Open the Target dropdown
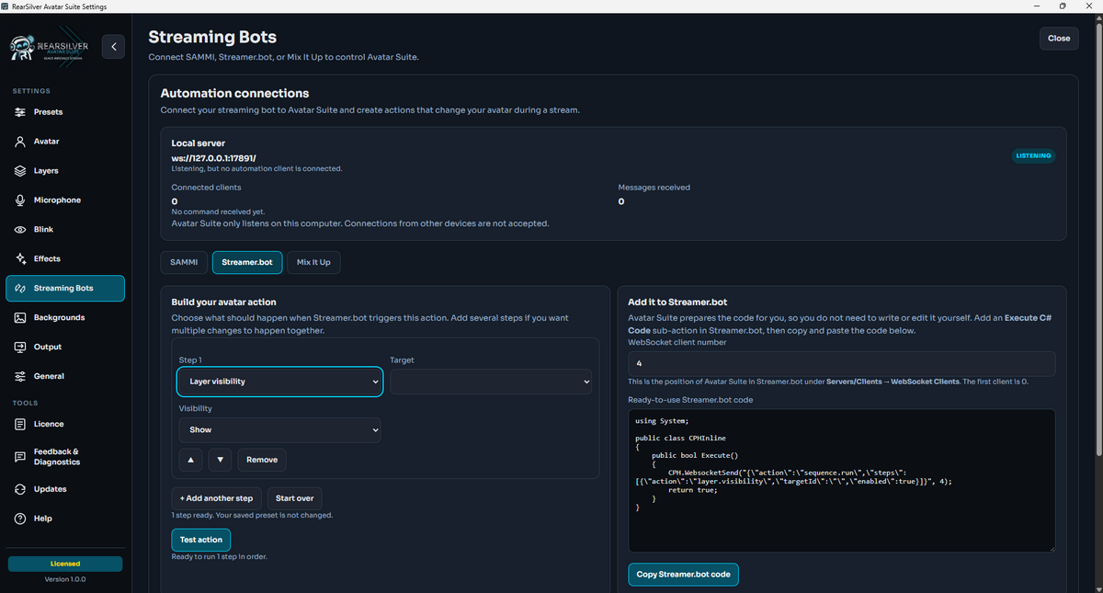 coord(491,382)
